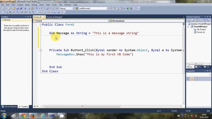This screenshot has width=212, height=119.
Task: Toggle auto-hide pin on Solution Explorer
Action: [208, 17]
